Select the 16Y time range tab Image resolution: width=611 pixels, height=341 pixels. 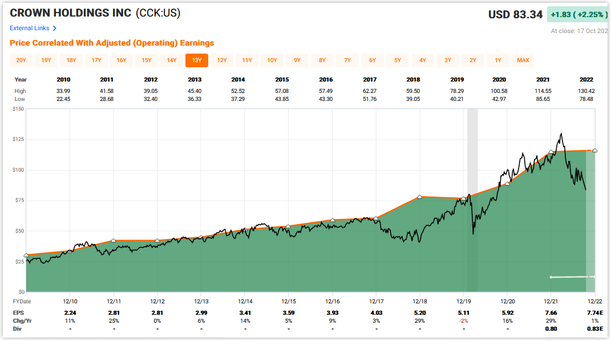tap(122, 60)
